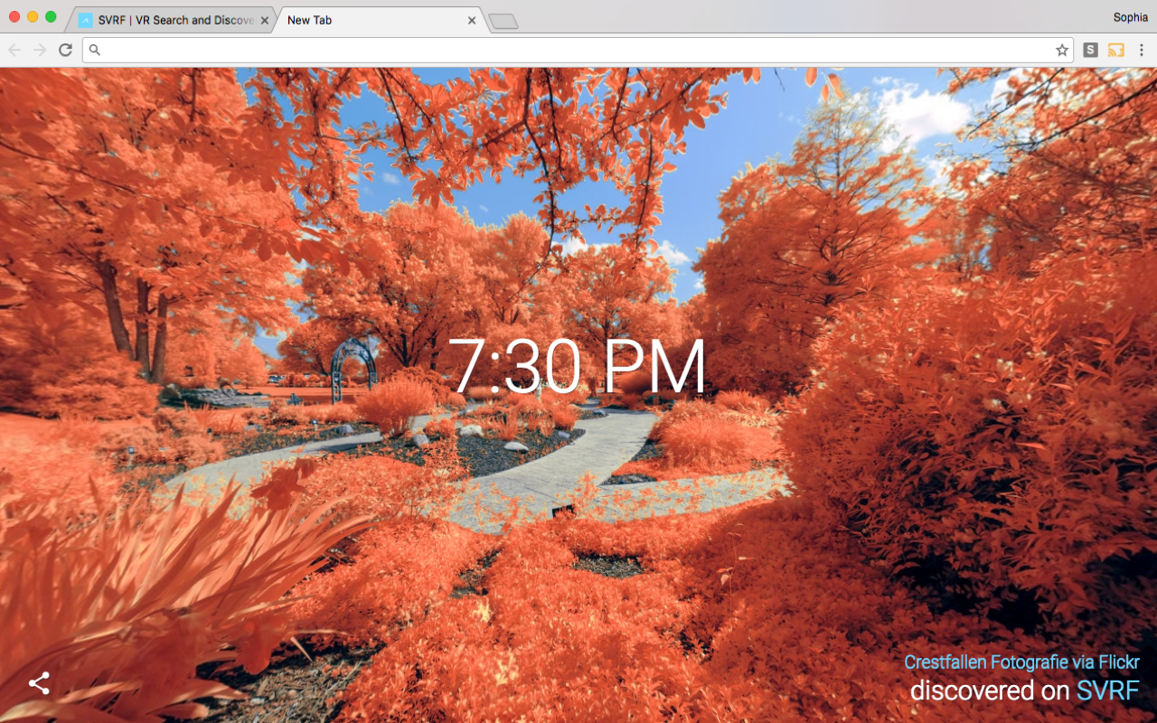Bookmark this page with the star icon
The height and width of the screenshot is (723, 1157).
(1062, 51)
